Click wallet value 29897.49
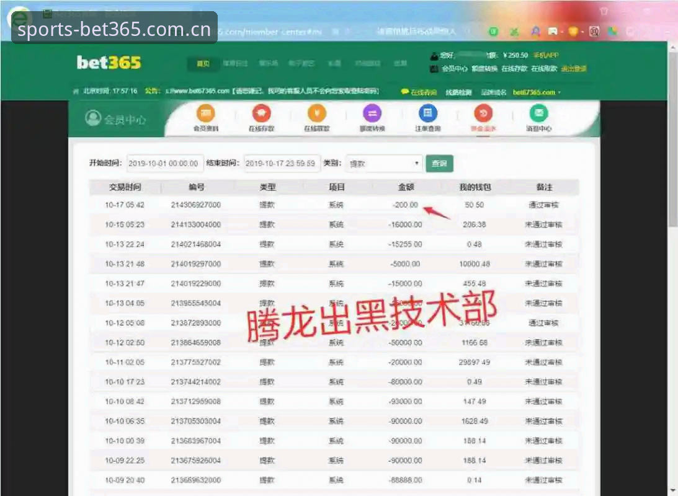678x496 pixels. pyautogui.click(x=475, y=362)
